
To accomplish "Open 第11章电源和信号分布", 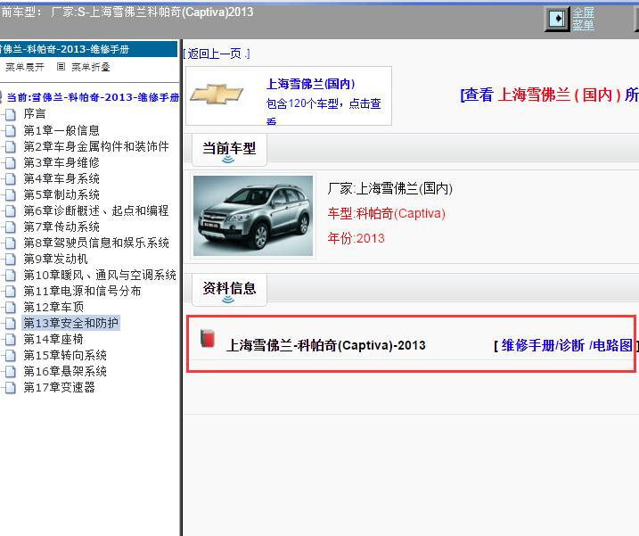I will click(82, 291).
